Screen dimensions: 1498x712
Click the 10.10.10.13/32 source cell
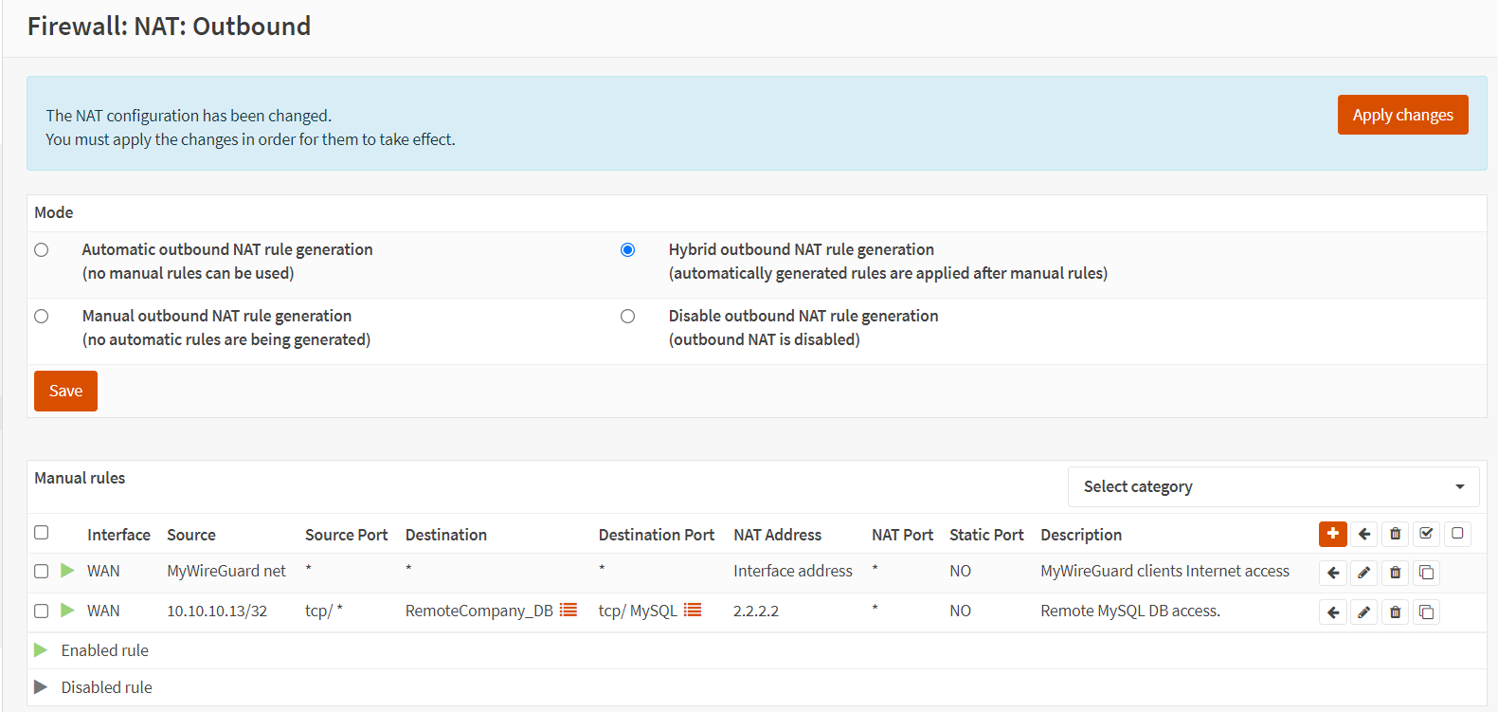[217, 611]
